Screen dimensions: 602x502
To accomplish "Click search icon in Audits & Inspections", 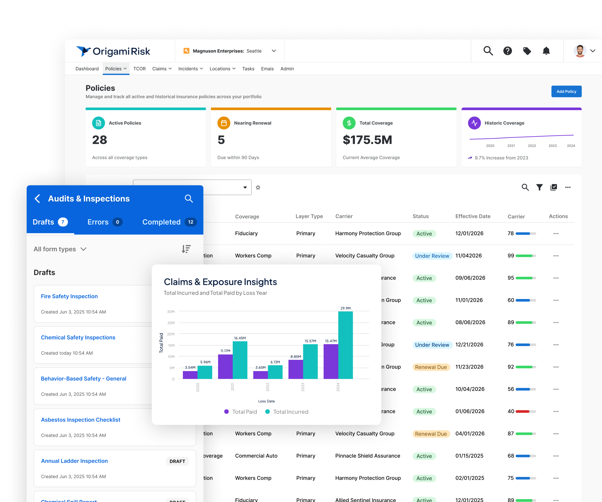I will (x=189, y=199).
